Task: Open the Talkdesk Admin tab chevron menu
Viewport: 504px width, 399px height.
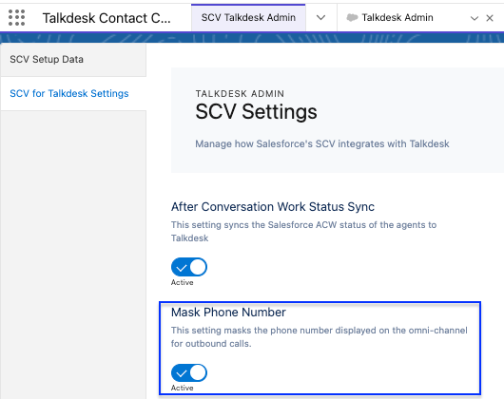Action: [475, 18]
